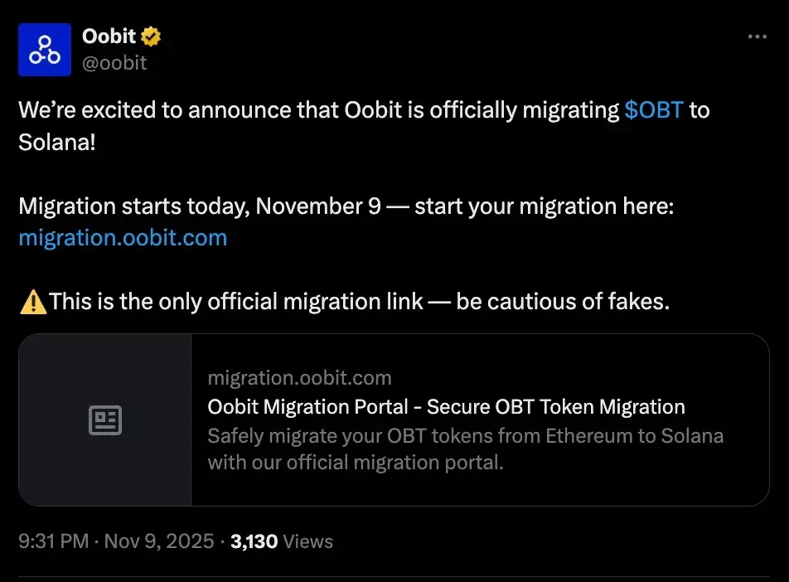Click "with our official migration portal." card line
This screenshot has width=789, height=582.
click(356, 463)
